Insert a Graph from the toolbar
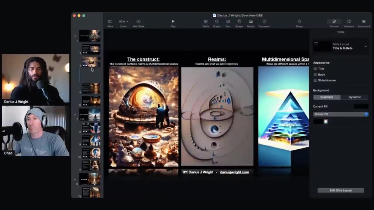 [x=217, y=21]
